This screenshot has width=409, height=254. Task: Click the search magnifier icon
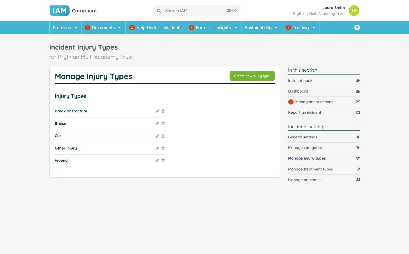tap(159, 11)
